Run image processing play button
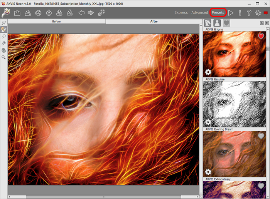The height and width of the screenshot is (199, 270). point(231,13)
